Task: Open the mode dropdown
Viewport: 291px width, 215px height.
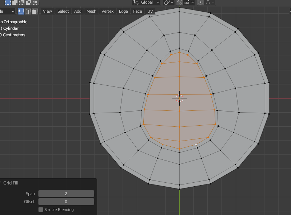Action: coord(7,11)
